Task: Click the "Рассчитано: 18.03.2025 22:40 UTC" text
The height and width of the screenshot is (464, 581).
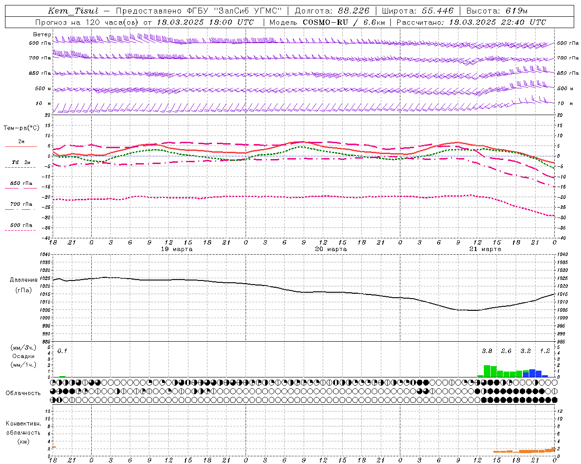Action: point(471,22)
